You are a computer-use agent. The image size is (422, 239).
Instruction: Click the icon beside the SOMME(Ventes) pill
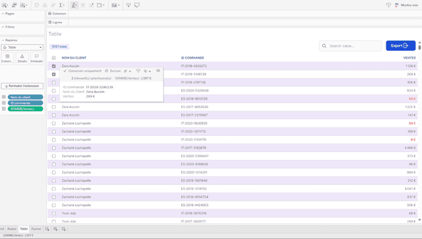[x=4, y=109]
